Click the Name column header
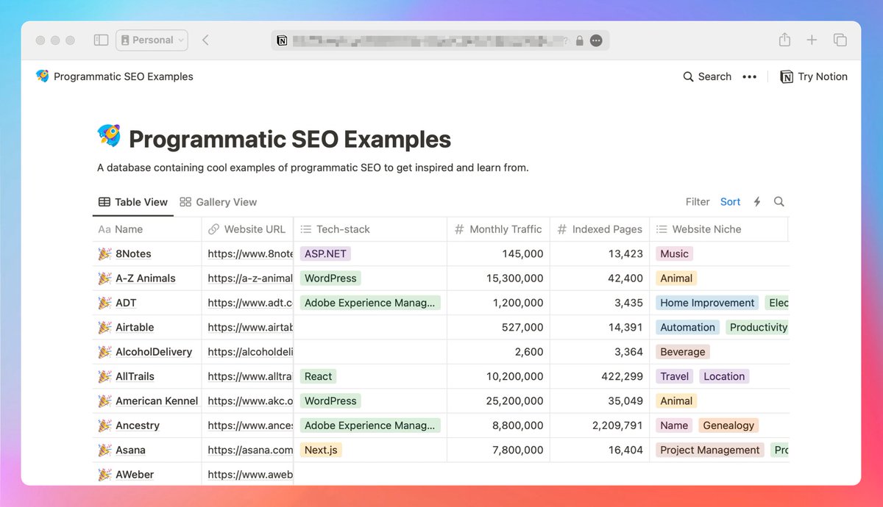883x507 pixels. [147, 229]
